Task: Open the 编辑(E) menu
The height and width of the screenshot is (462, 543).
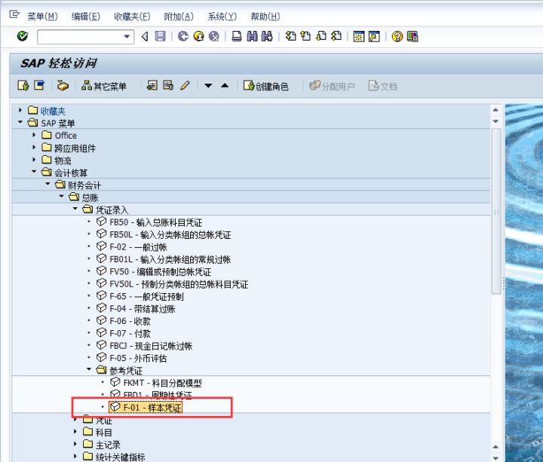Action: [x=85, y=17]
